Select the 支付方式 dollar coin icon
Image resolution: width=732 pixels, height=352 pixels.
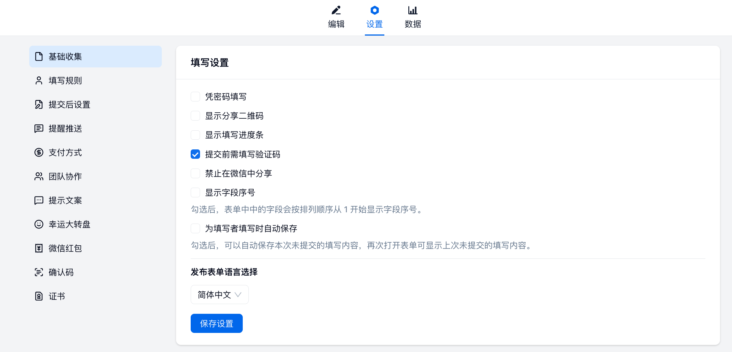pyautogui.click(x=39, y=152)
